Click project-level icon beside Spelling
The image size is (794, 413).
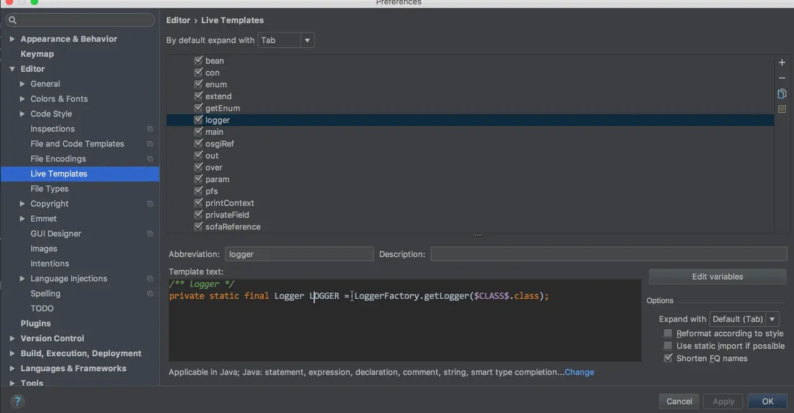(x=150, y=294)
